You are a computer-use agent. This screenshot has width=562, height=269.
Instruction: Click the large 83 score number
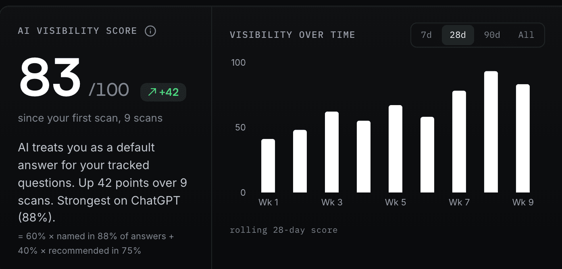pos(50,77)
